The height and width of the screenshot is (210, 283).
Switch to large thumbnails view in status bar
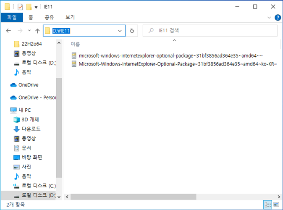point(276,205)
